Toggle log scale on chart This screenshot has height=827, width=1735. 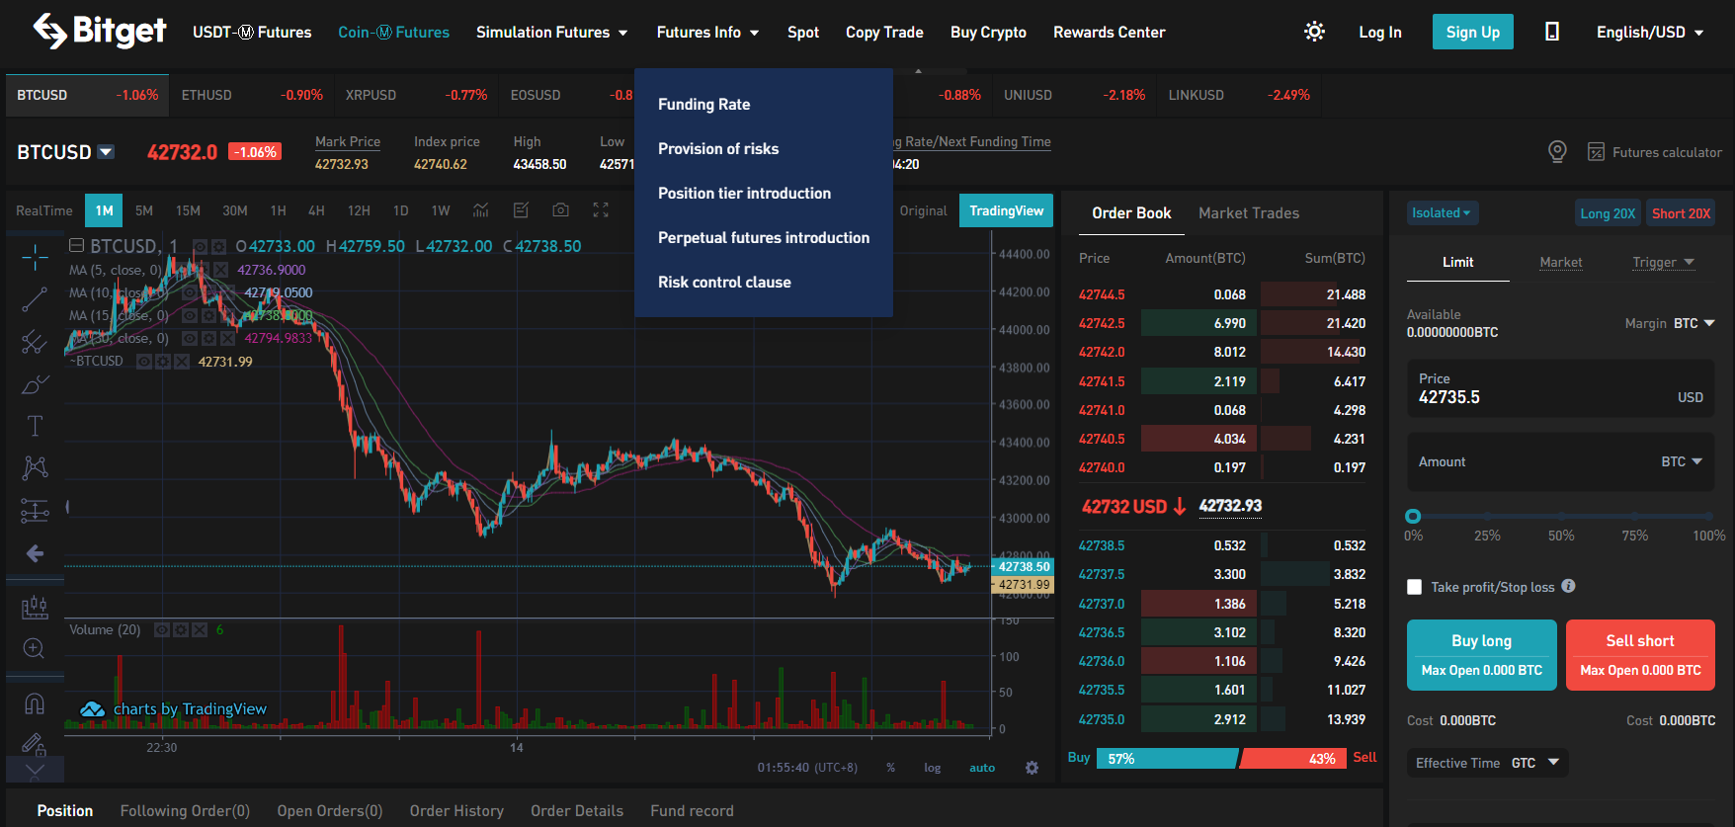[x=932, y=768]
